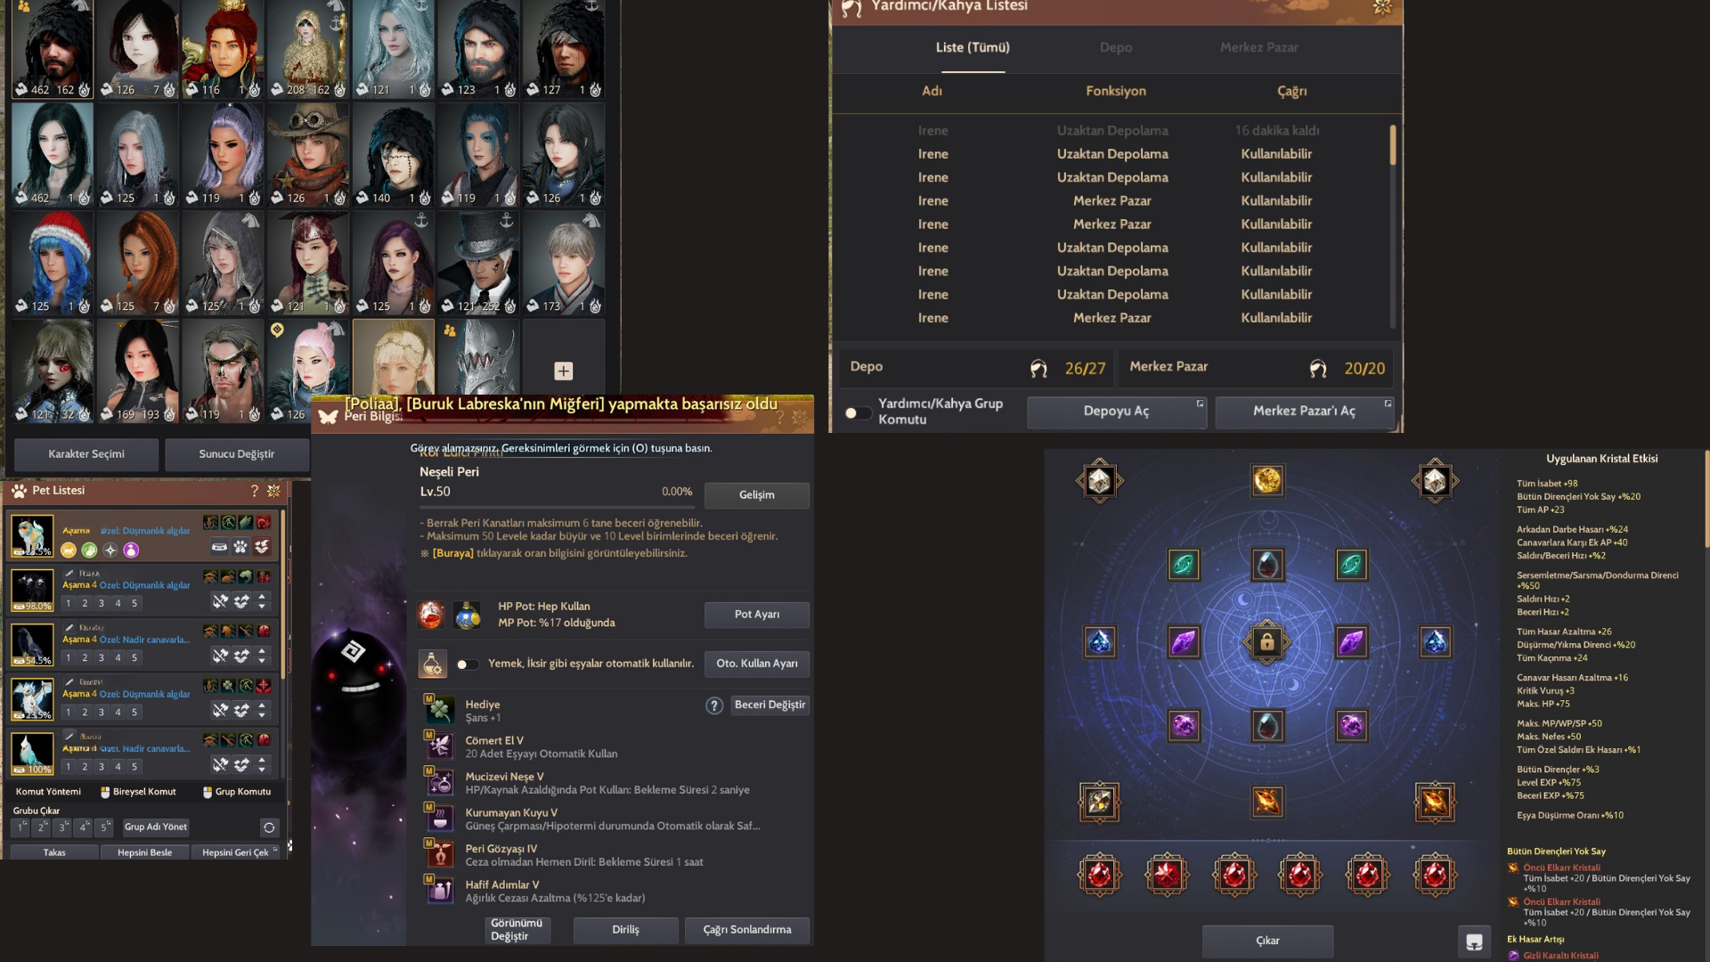
Task: Click the Sunucu Değiştir button
Action: tap(236, 454)
